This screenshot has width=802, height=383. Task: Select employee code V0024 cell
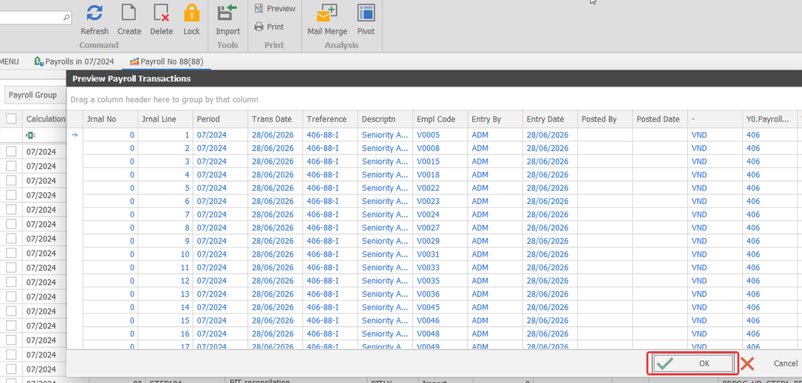(x=440, y=214)
